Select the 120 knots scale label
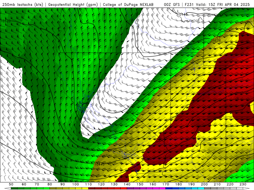Viewport: 254px width, 190px height. (101, 184)
